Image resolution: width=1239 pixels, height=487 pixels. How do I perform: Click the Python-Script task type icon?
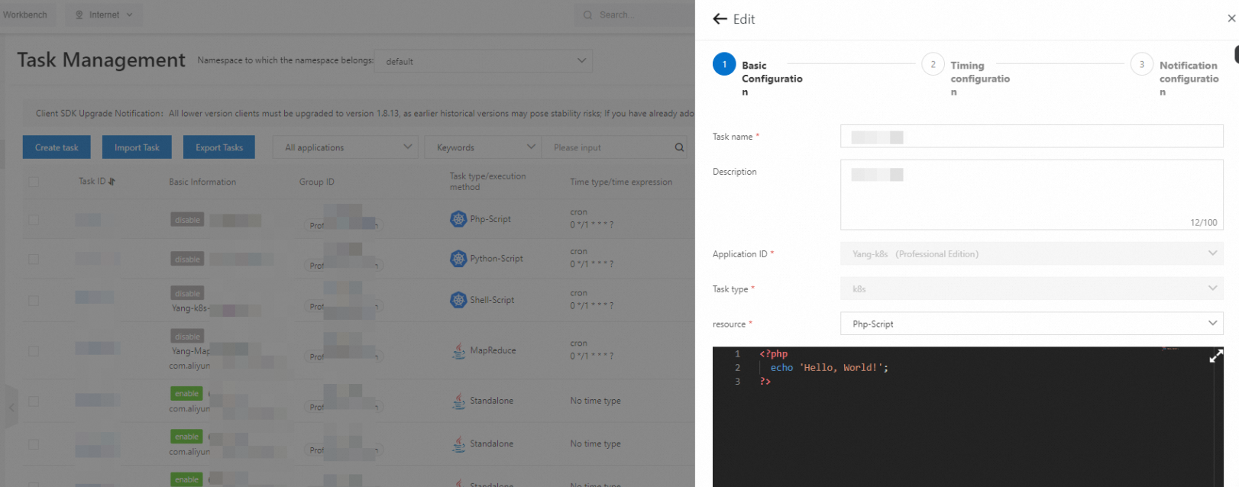point(458,259)
